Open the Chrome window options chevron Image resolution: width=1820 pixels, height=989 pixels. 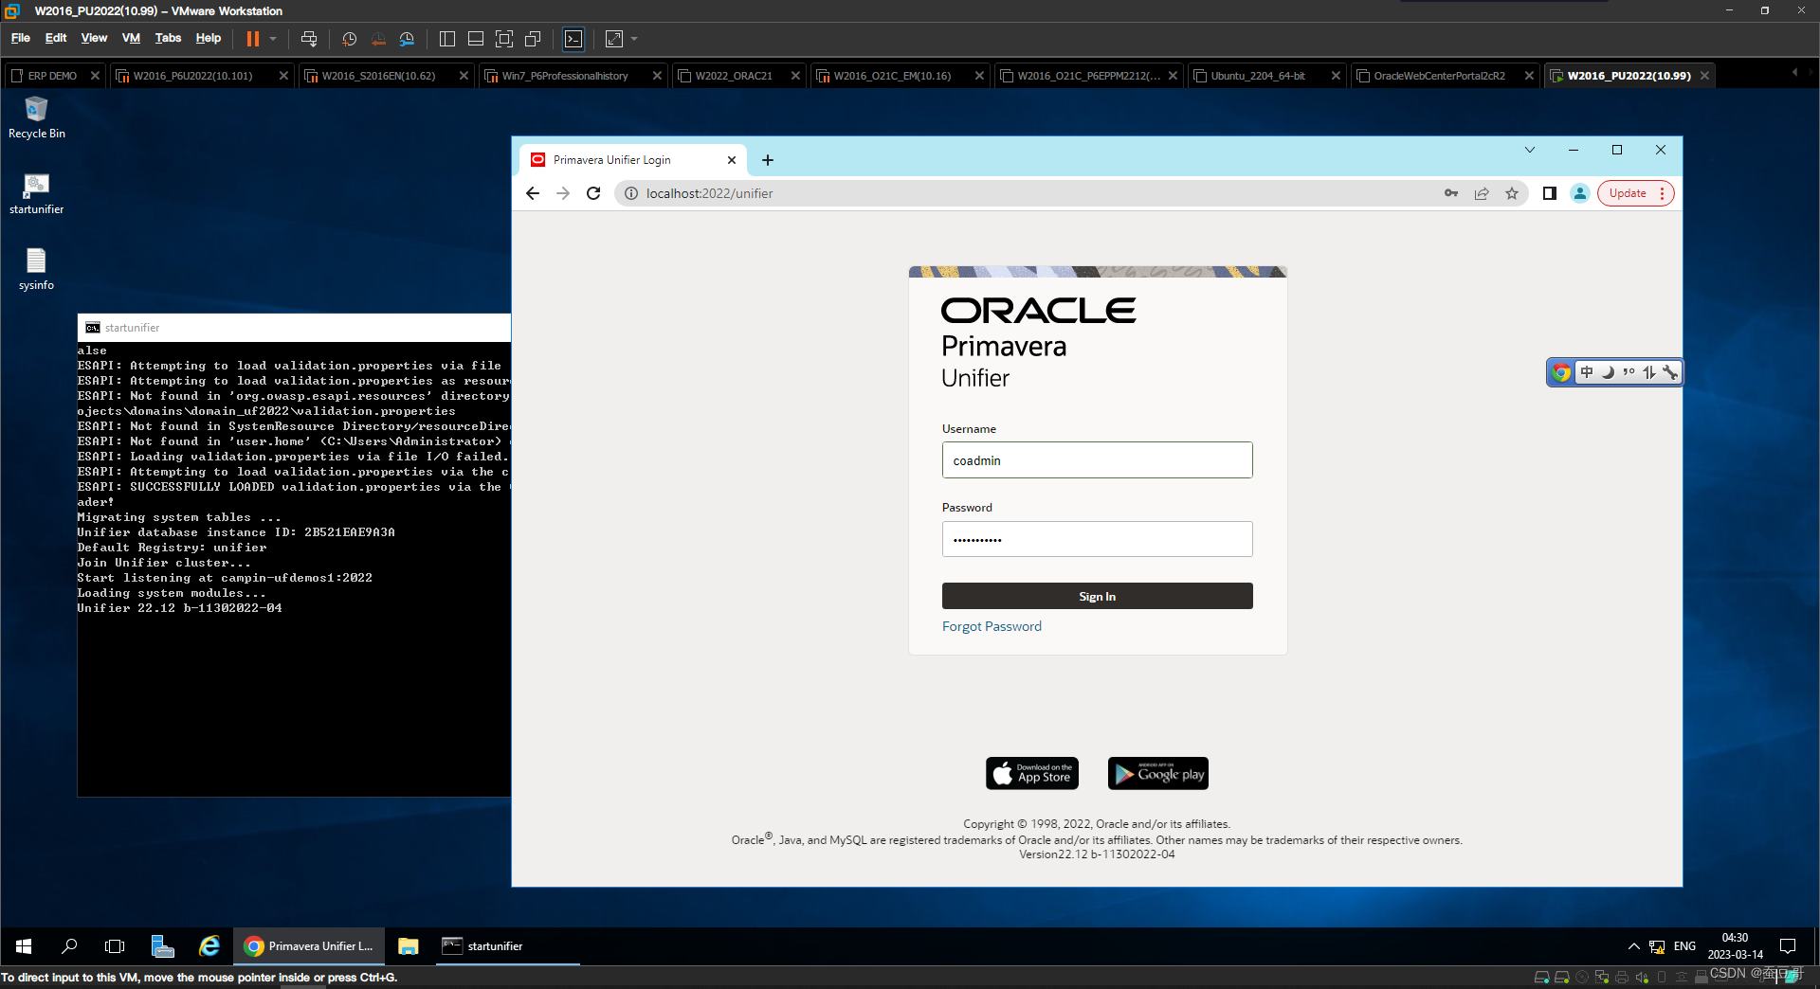[1530, 150]
